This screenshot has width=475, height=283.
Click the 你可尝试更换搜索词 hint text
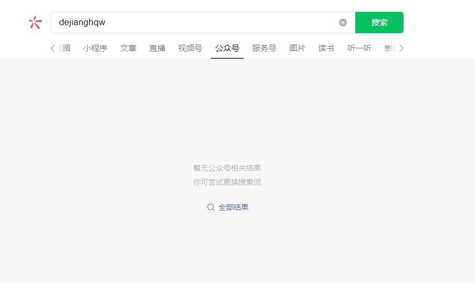227,182
